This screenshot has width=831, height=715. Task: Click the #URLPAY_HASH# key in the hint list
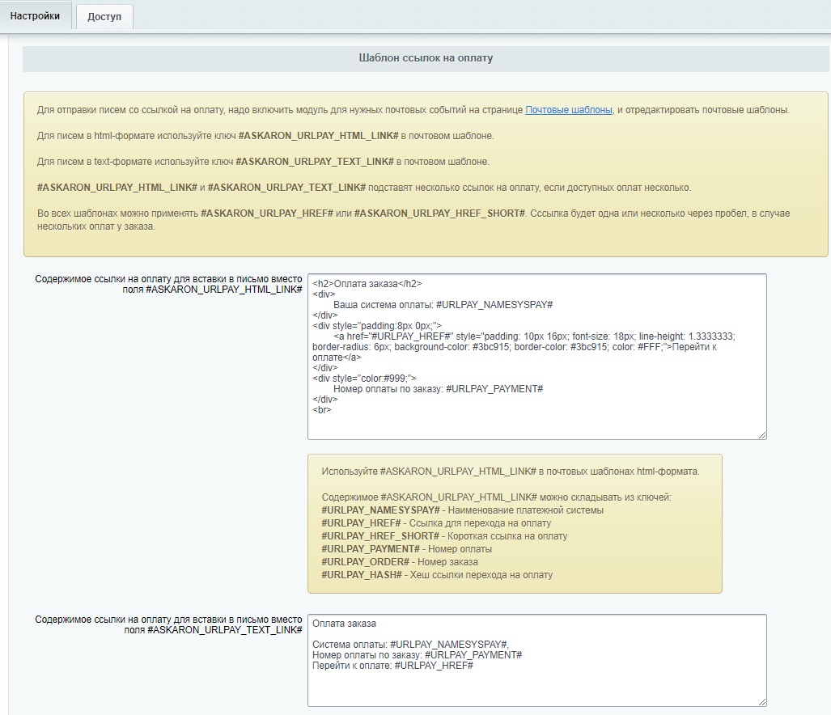[362, 575]
